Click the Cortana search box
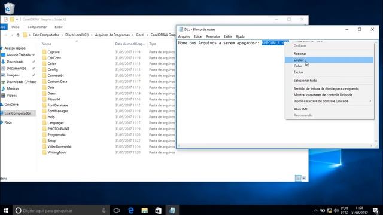383x215 pixels. tap(60, 210)
